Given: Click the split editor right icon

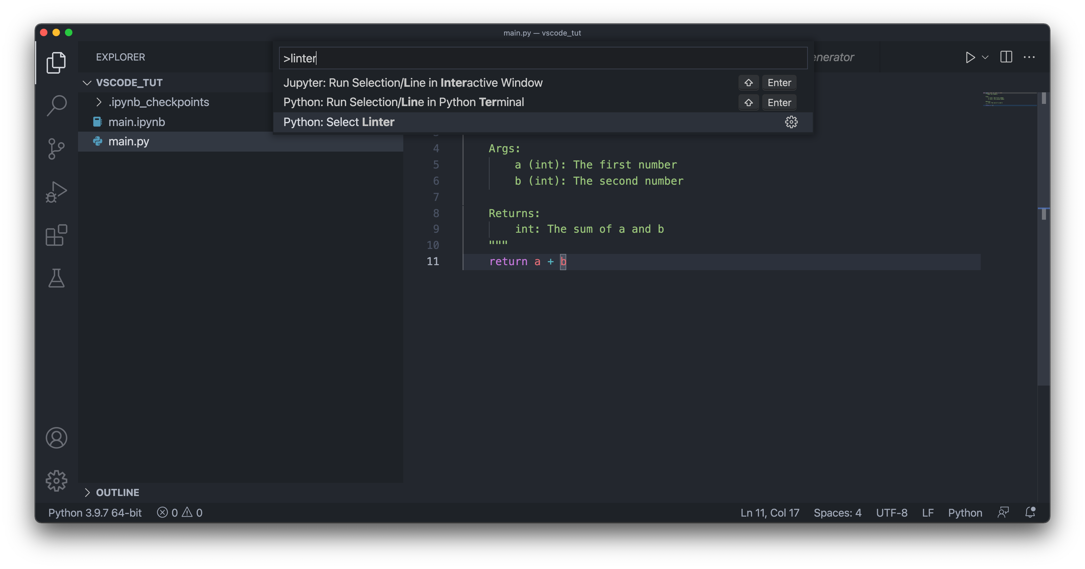Looking at the screenshot, I should coord(1006,57).
